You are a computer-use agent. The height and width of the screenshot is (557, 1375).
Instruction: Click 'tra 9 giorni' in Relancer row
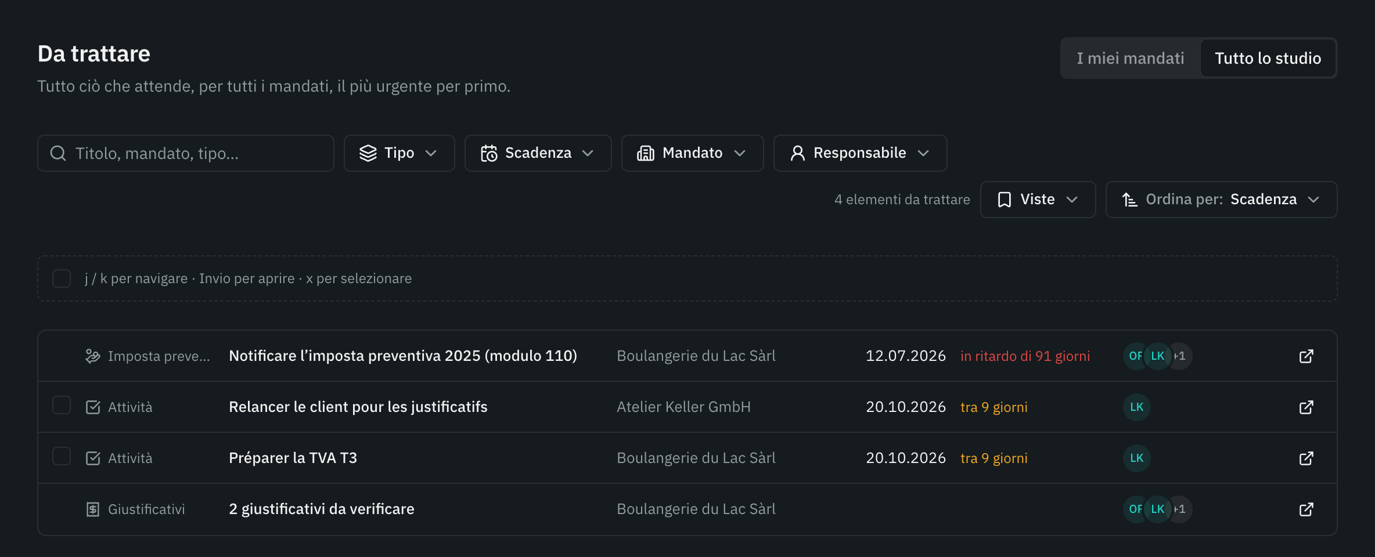[994, 407]
